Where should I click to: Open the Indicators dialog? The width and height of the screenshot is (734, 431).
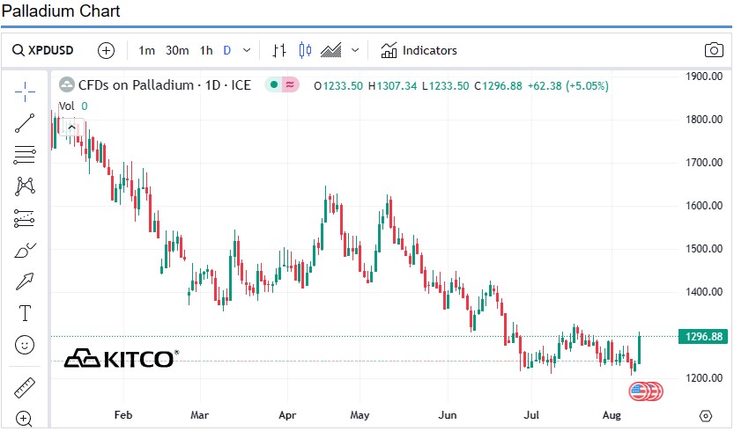[419, 50]
